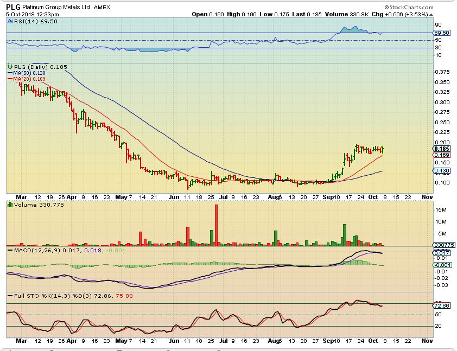Click the -0.001 histogram tag on MACD axis
Screen dimensions: 457x351
coord(442,265)
